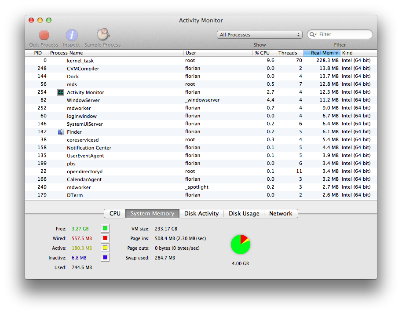Sort by the Threads column header
Image resolution: width=402 pixels, height=314 pixels.
pos(290,53)
